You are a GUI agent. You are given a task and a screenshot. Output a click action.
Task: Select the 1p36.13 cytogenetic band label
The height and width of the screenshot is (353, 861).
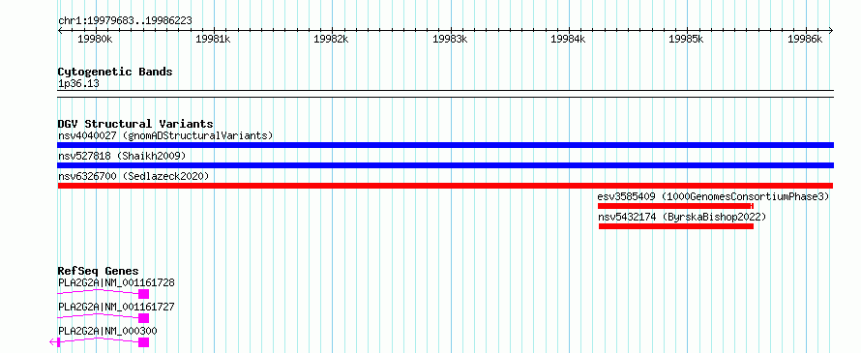tap(78, 84)
